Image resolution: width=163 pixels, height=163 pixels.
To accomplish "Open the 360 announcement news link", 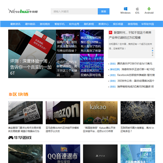I will 136,81.
